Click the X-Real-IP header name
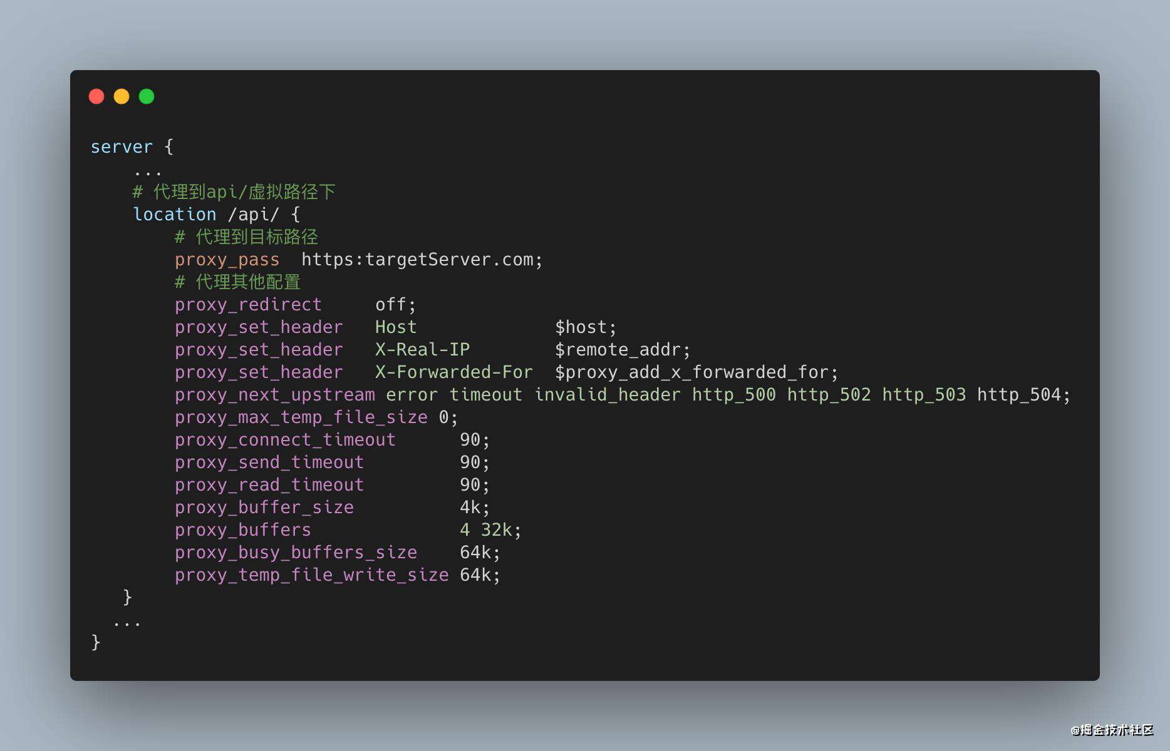This screenshot has height=751, width=1170. click(422, 350)
